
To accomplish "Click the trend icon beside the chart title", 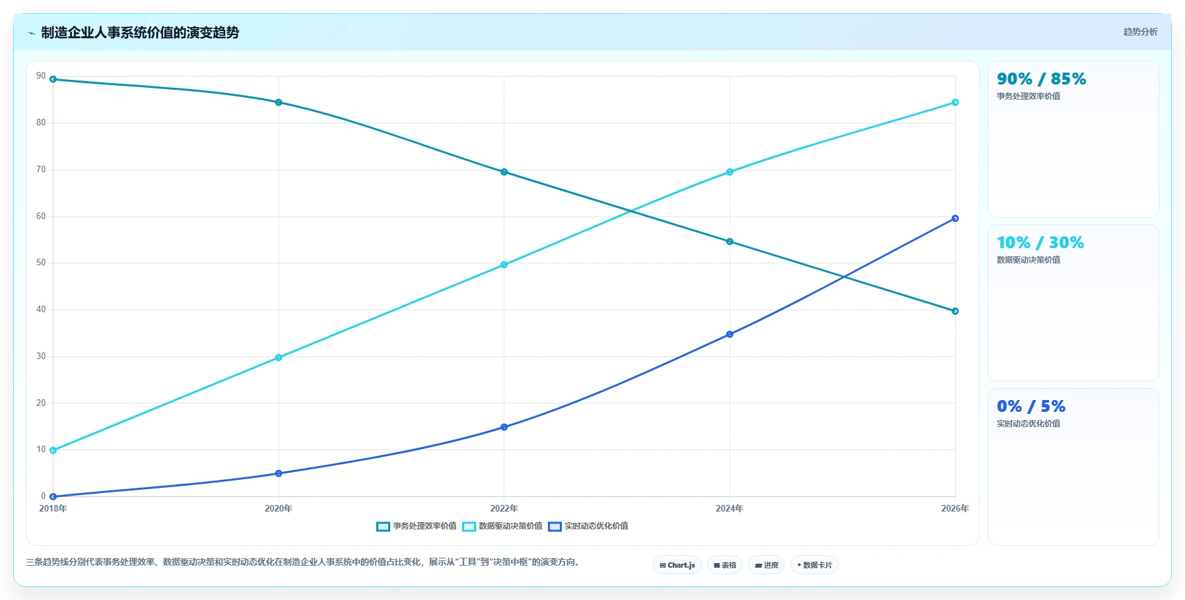I will [31, 33].
